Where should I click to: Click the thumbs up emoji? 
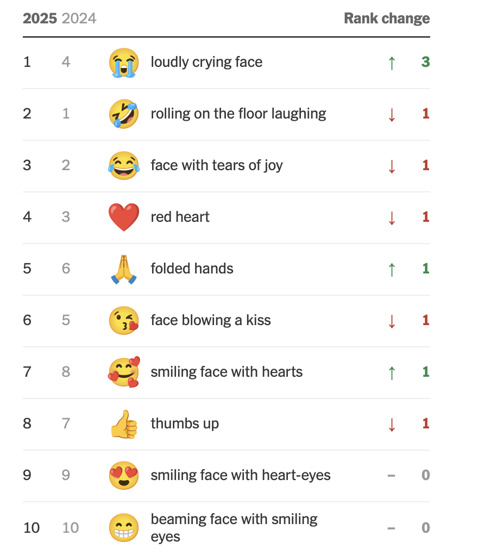(124, 424)
